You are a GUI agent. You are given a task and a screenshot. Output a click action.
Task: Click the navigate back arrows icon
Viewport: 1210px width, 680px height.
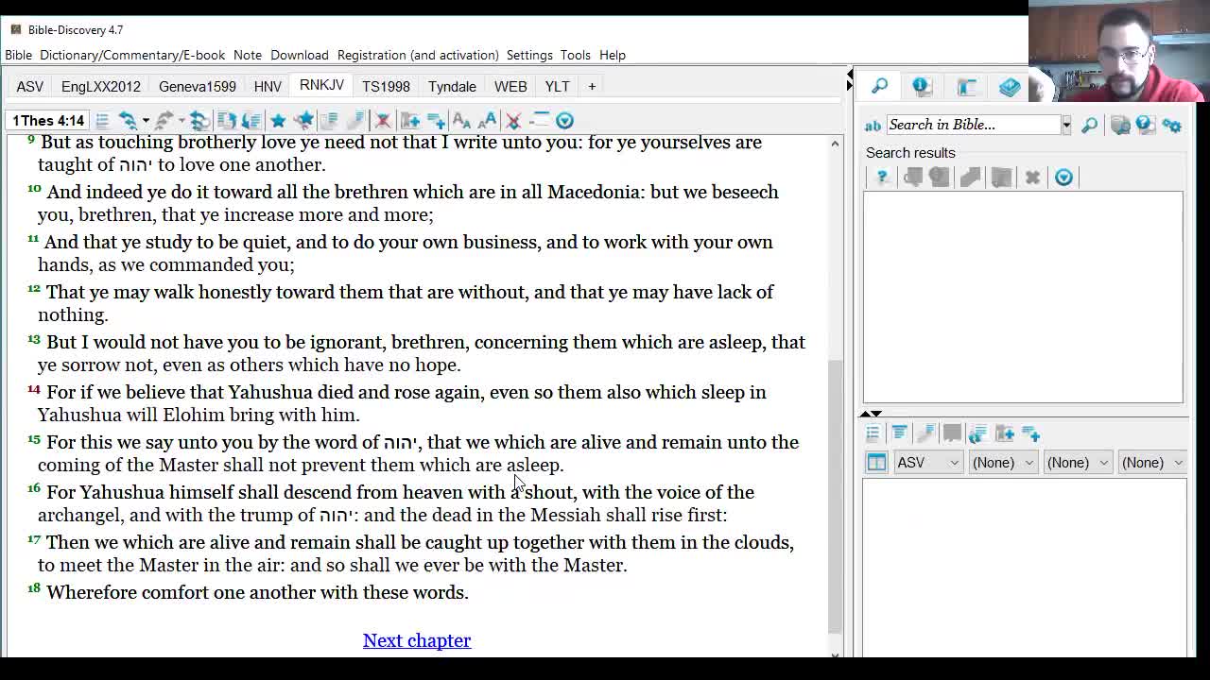[128, 121]
